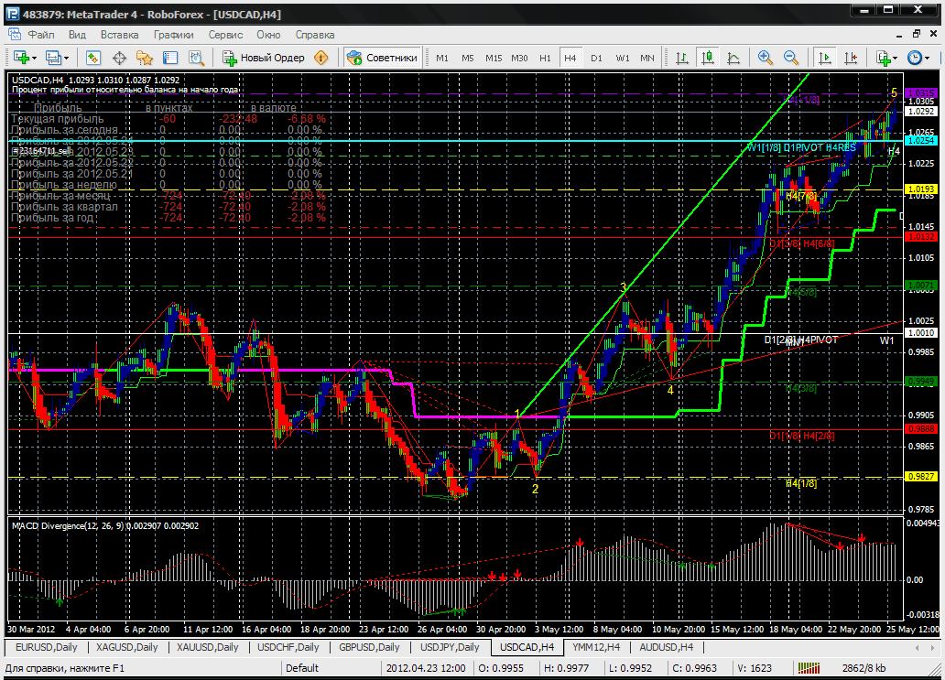This screenshot has height=680, width=945.
Task: Switch to the USDCHF,Daily chart tab
Action: click(x=288, y=647)
